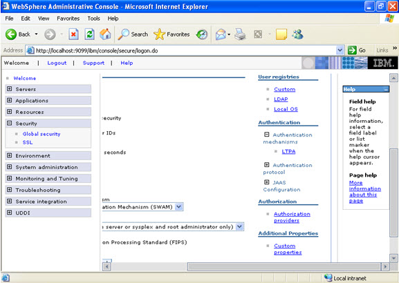Minimize the Help panel
This screenshot has width=399, height=283.
[387, 90]
